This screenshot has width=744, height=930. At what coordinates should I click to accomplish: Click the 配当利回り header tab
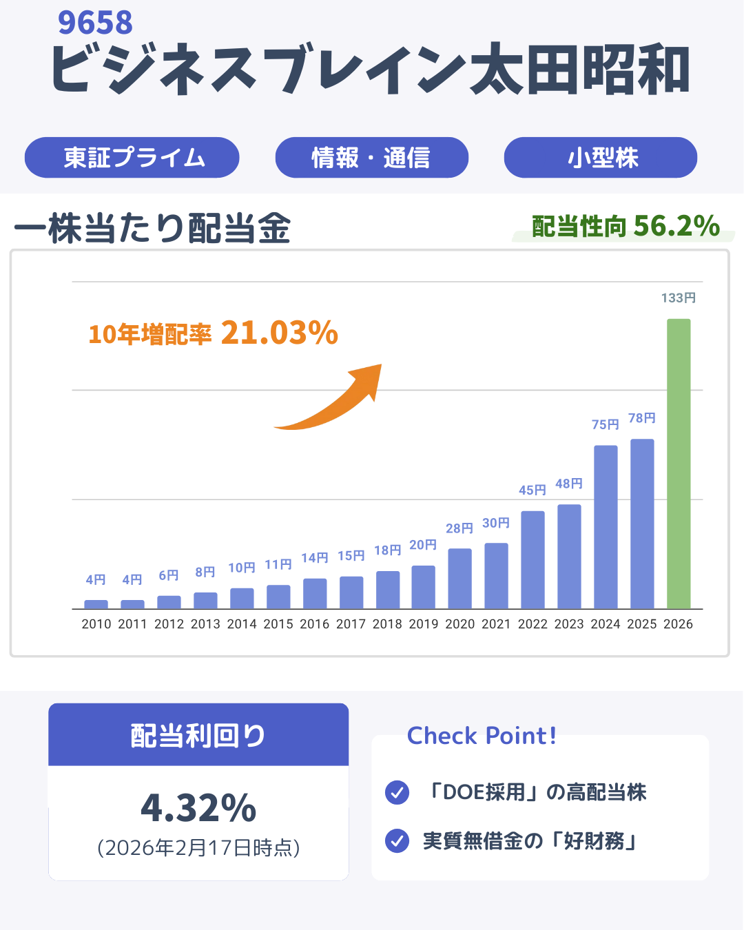pyautogui.click(x=198, y=735)
